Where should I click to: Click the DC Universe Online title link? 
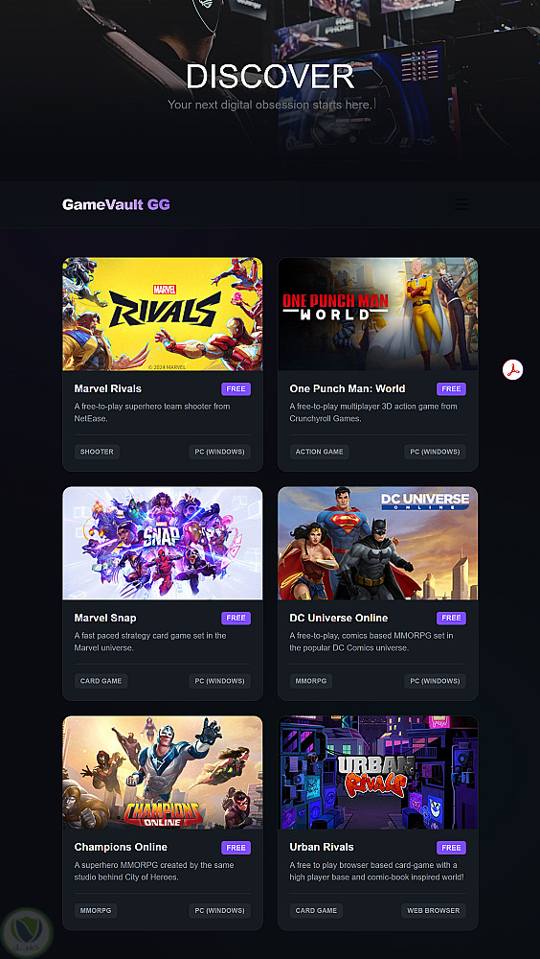pos(338,618)
